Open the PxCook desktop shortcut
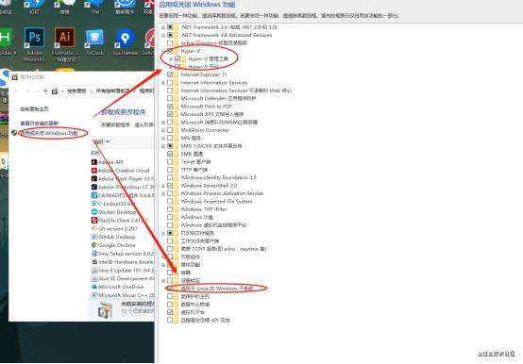Image resolution: width=523 pixels, height=364 pixels. coord(94,41)
